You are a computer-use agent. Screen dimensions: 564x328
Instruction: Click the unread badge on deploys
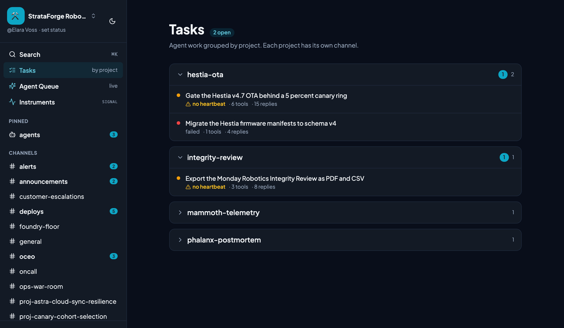pos(114,211)
